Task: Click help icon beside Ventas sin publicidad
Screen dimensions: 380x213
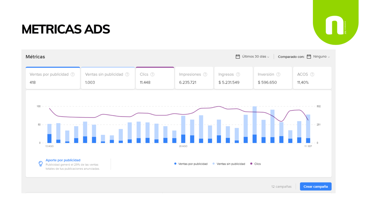Action: (127, 74)
